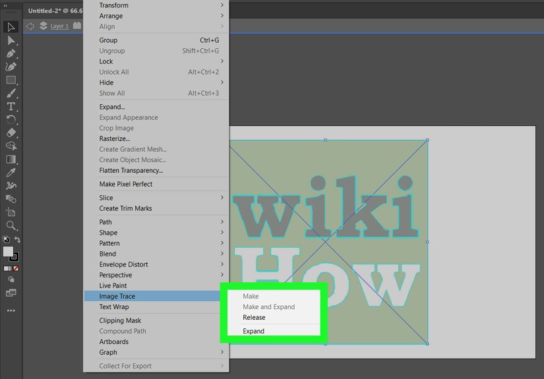Expand the Transform submenu
This screenshot has width=544, height=379.
pyautogui.click(x=156, y=5)
